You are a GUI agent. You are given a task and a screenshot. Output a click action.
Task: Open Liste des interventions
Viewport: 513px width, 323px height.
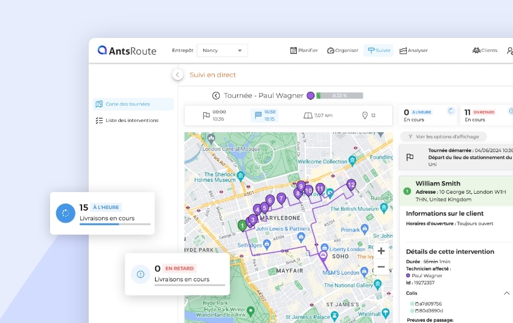pos(132,120)
